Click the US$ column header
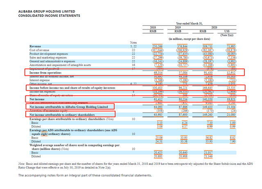The height and width of the screenshot is (189, 262). tap(227, 31)
